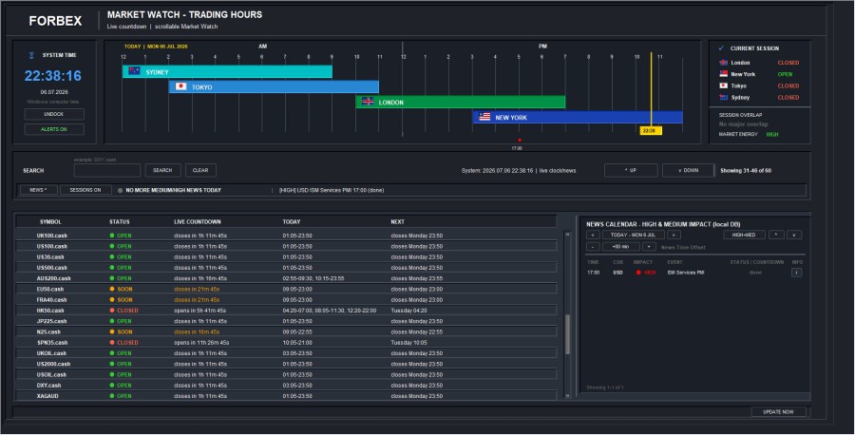Select the FRA40.cash symbol
855x435 pixels.
[51, 300]
